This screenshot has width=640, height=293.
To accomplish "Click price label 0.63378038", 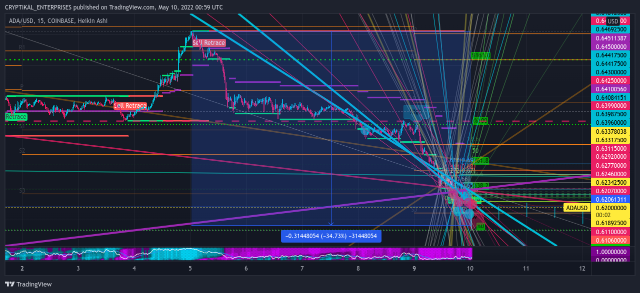I will tap(611, 132).
